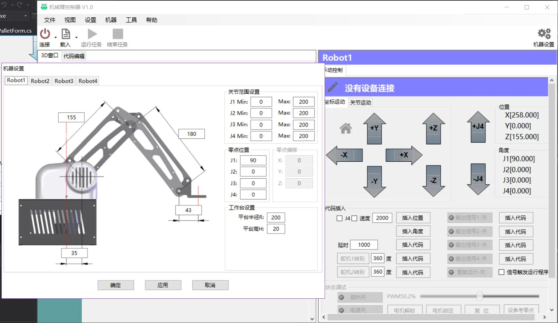Click 电机解锁 button

pyautogui.click(x=405, y=310)
